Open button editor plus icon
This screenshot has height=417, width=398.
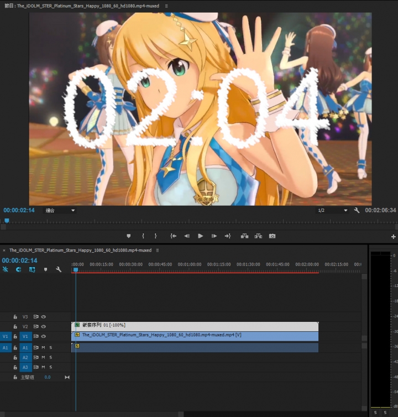coord(394,237)
